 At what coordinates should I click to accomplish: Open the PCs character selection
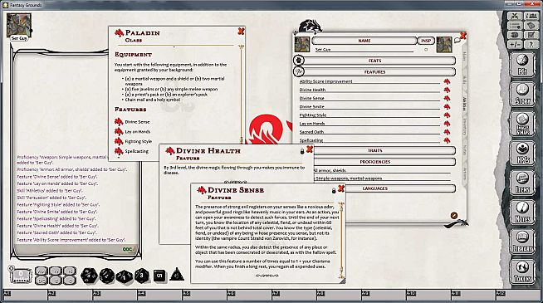click(x=522, y=65)
